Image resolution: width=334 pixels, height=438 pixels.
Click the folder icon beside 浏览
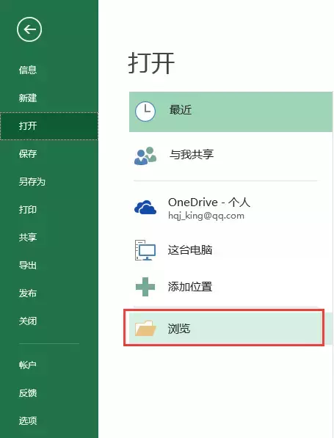tap(145, 328)
